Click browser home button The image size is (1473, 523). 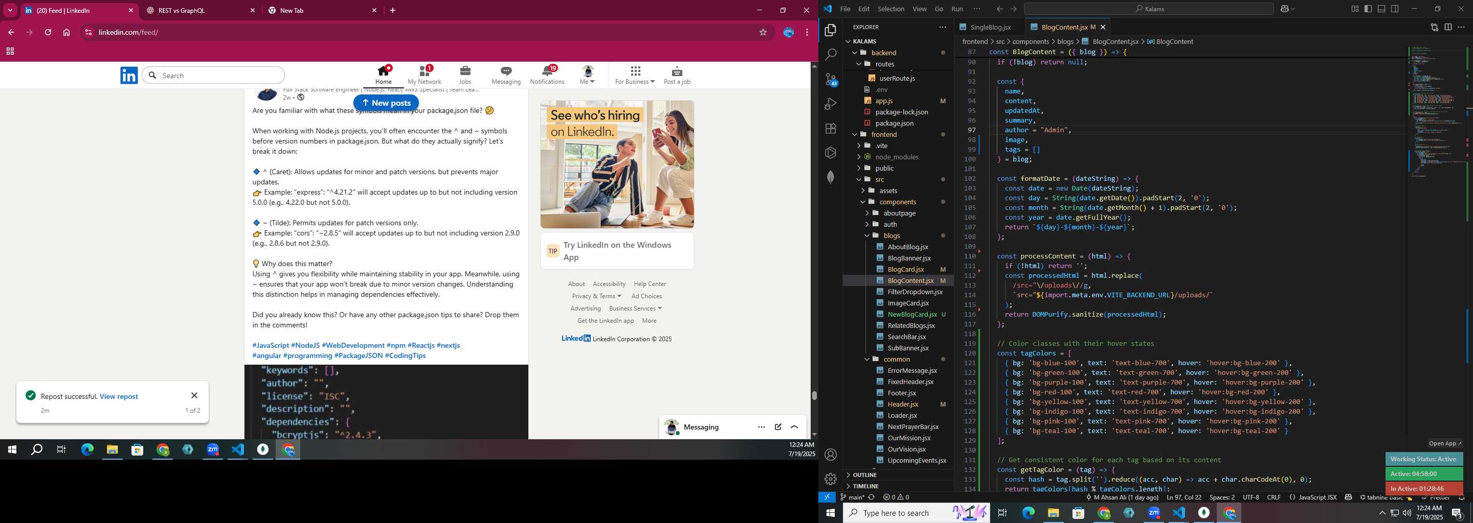[x=66, y=33]
